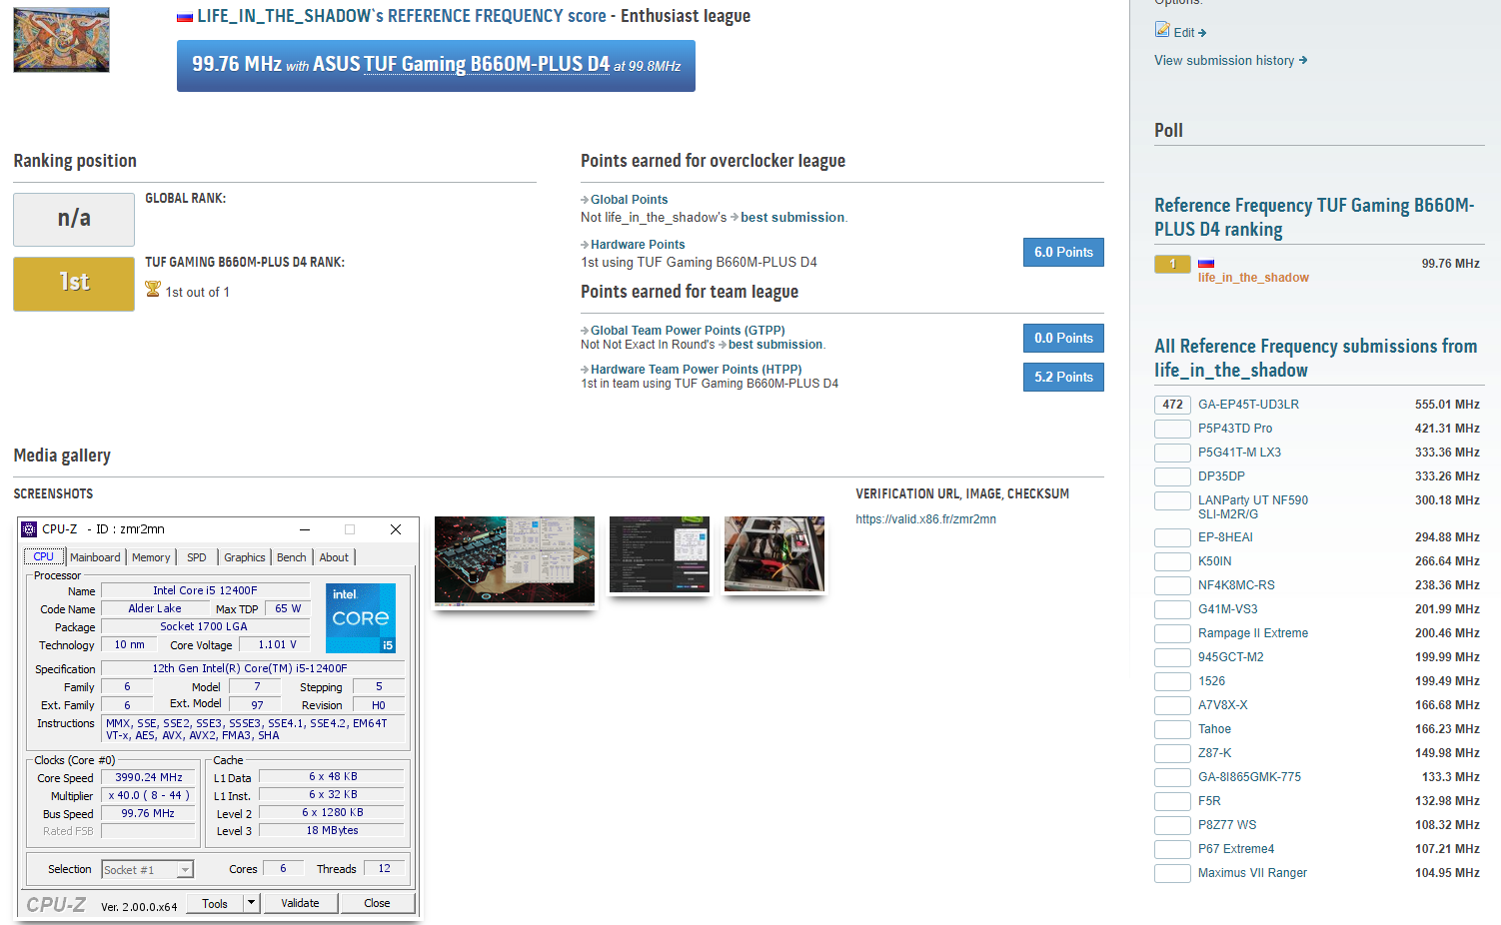Open the Maximus VII Ranger submission link
The width and height of the screenshot is (1501, 925).
tap(1252, 873)
